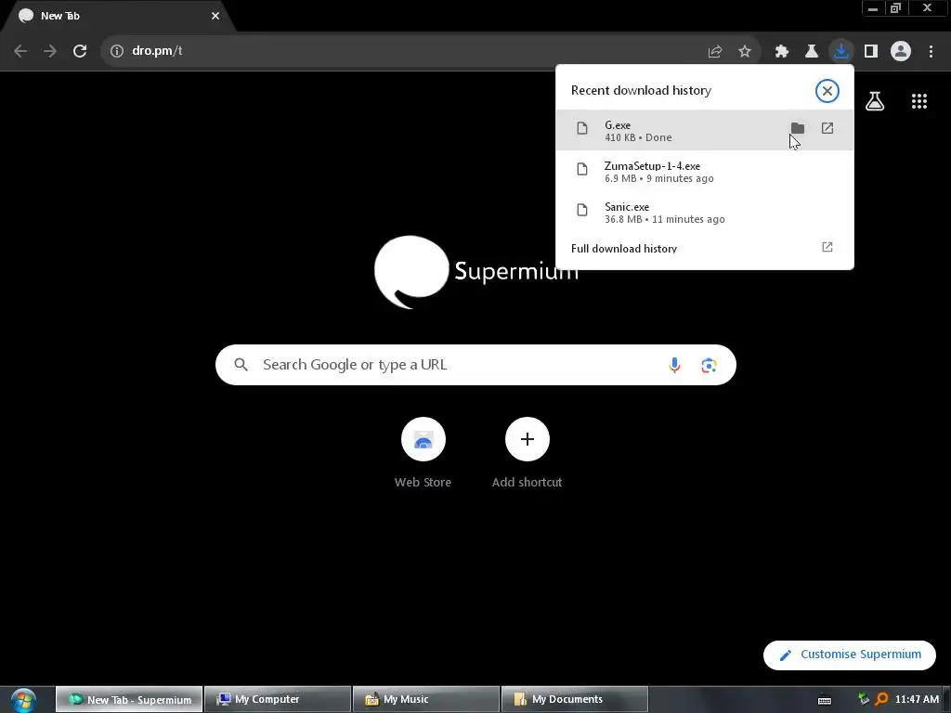The width and height of the screenshot is (951, 713).
Task: Click G.exe file icon
Action: coord(582,128)
